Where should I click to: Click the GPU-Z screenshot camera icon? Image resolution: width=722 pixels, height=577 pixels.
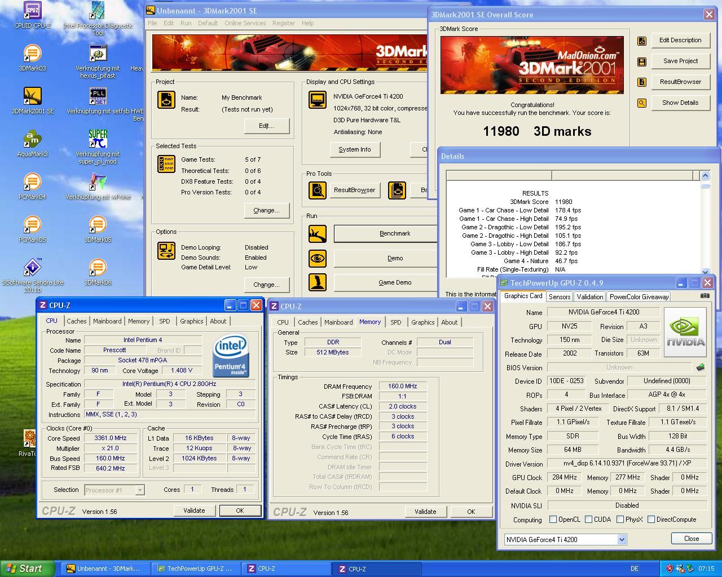[x=705, y=295]
